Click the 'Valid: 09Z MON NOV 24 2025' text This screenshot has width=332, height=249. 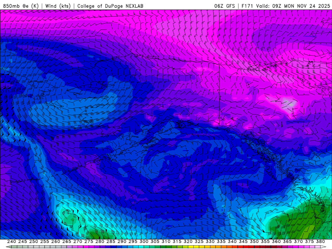(293, 6)
